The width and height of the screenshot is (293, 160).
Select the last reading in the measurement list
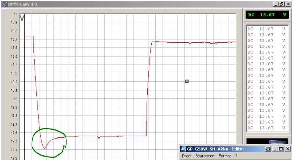(266, 128)
